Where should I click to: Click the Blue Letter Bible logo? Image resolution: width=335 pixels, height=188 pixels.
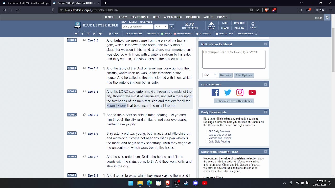coord(96,25)
